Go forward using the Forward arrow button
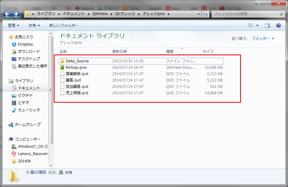 [16, 14]
